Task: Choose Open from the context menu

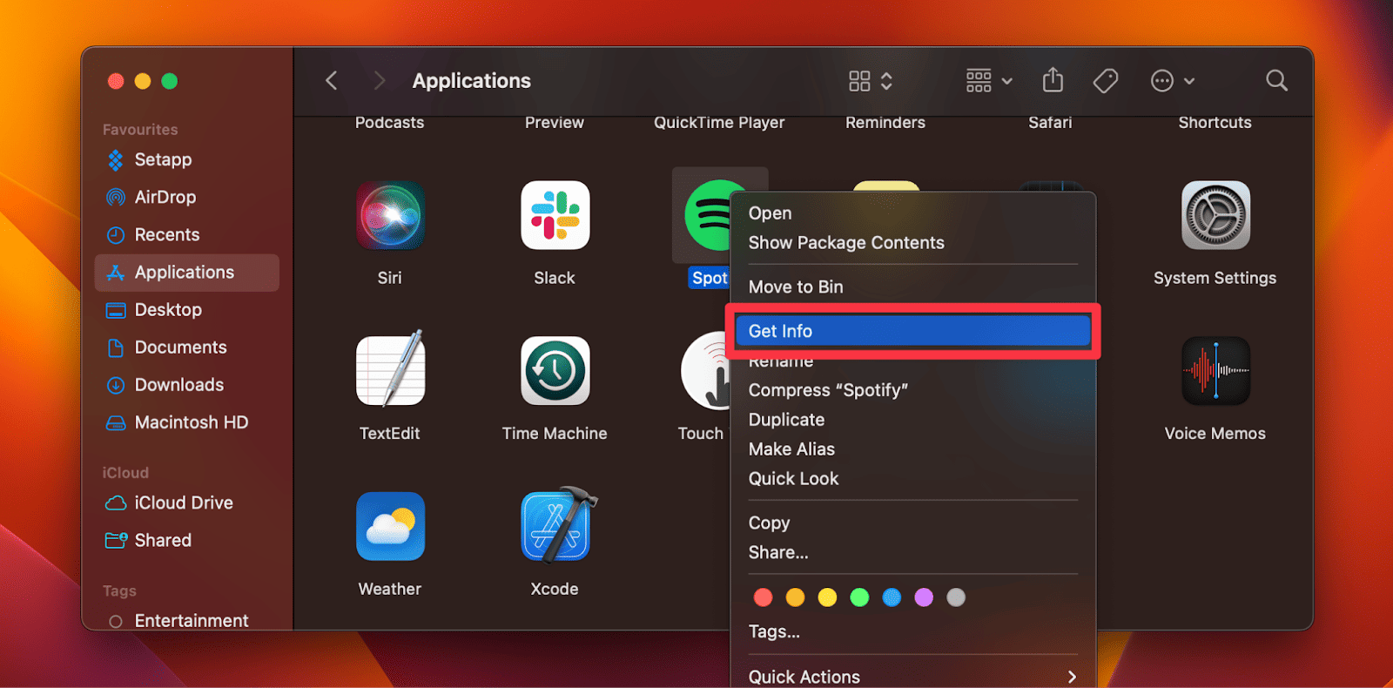Action: (x=912, y=213)
